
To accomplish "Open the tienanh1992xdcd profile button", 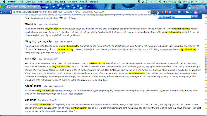I will pos(198,6).
